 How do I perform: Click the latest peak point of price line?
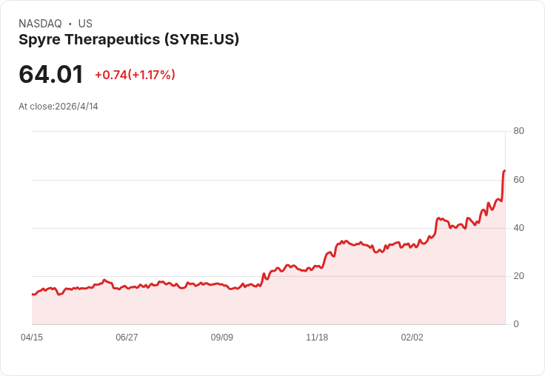(504, 171)
